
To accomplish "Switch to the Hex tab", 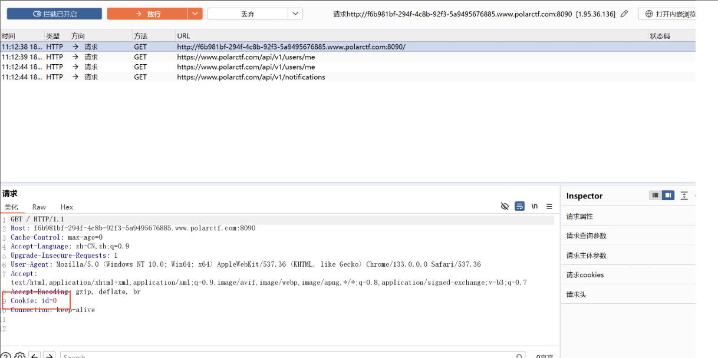I will 67,207.
